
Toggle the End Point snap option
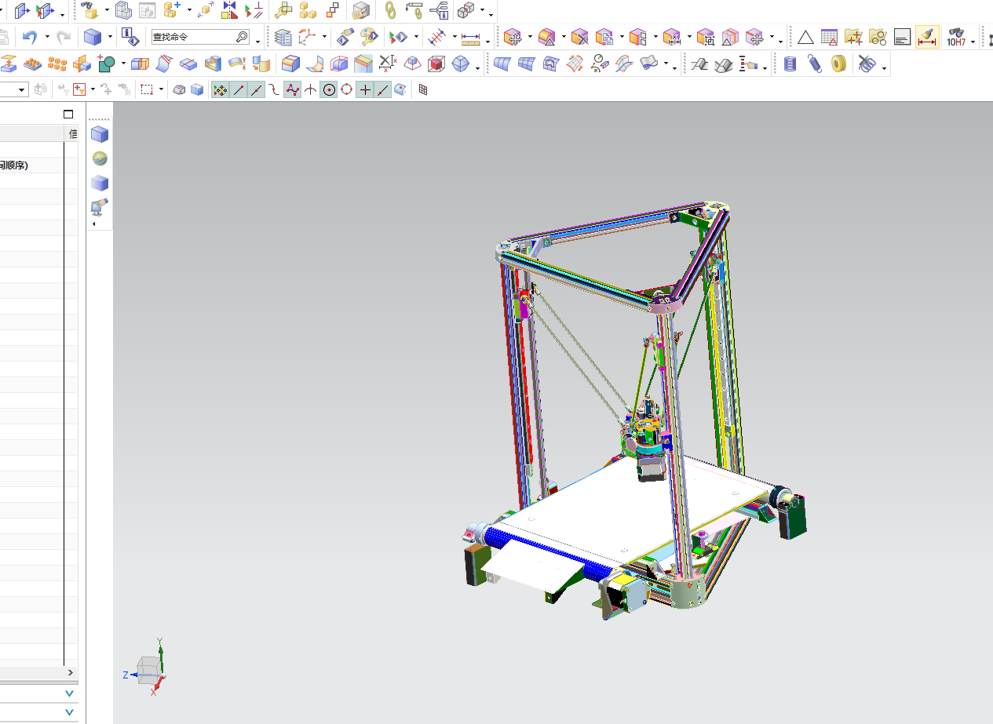239,90
